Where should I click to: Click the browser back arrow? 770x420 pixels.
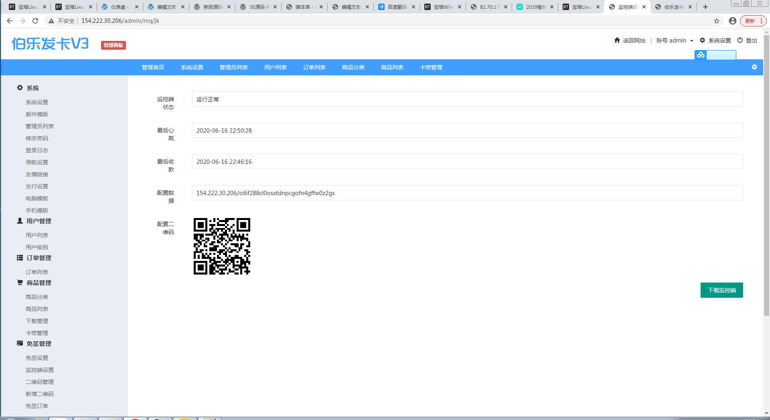[x=10, y=21]
